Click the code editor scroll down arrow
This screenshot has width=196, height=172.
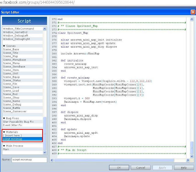point(192,156)
